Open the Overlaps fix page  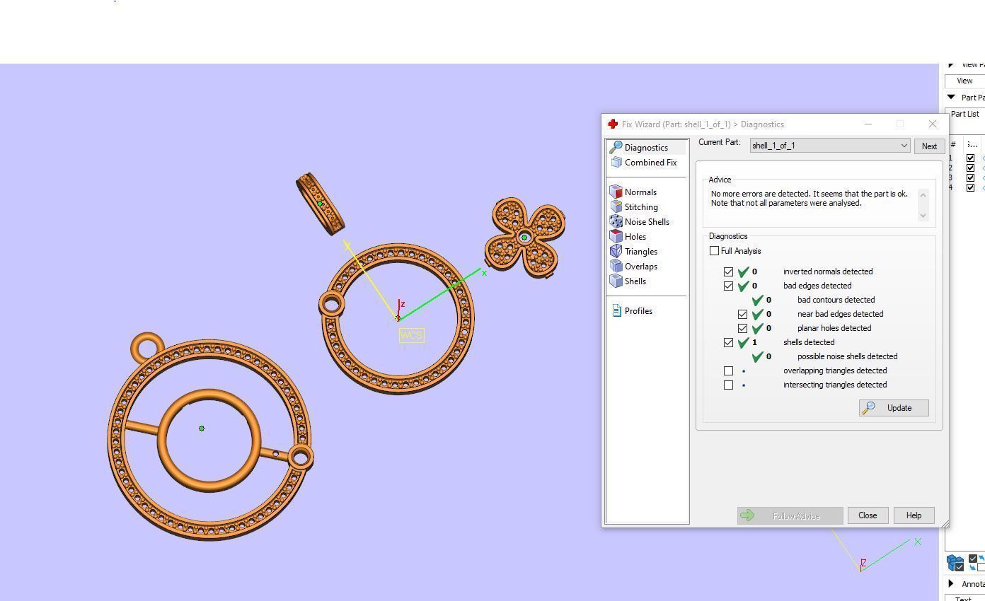641,267
